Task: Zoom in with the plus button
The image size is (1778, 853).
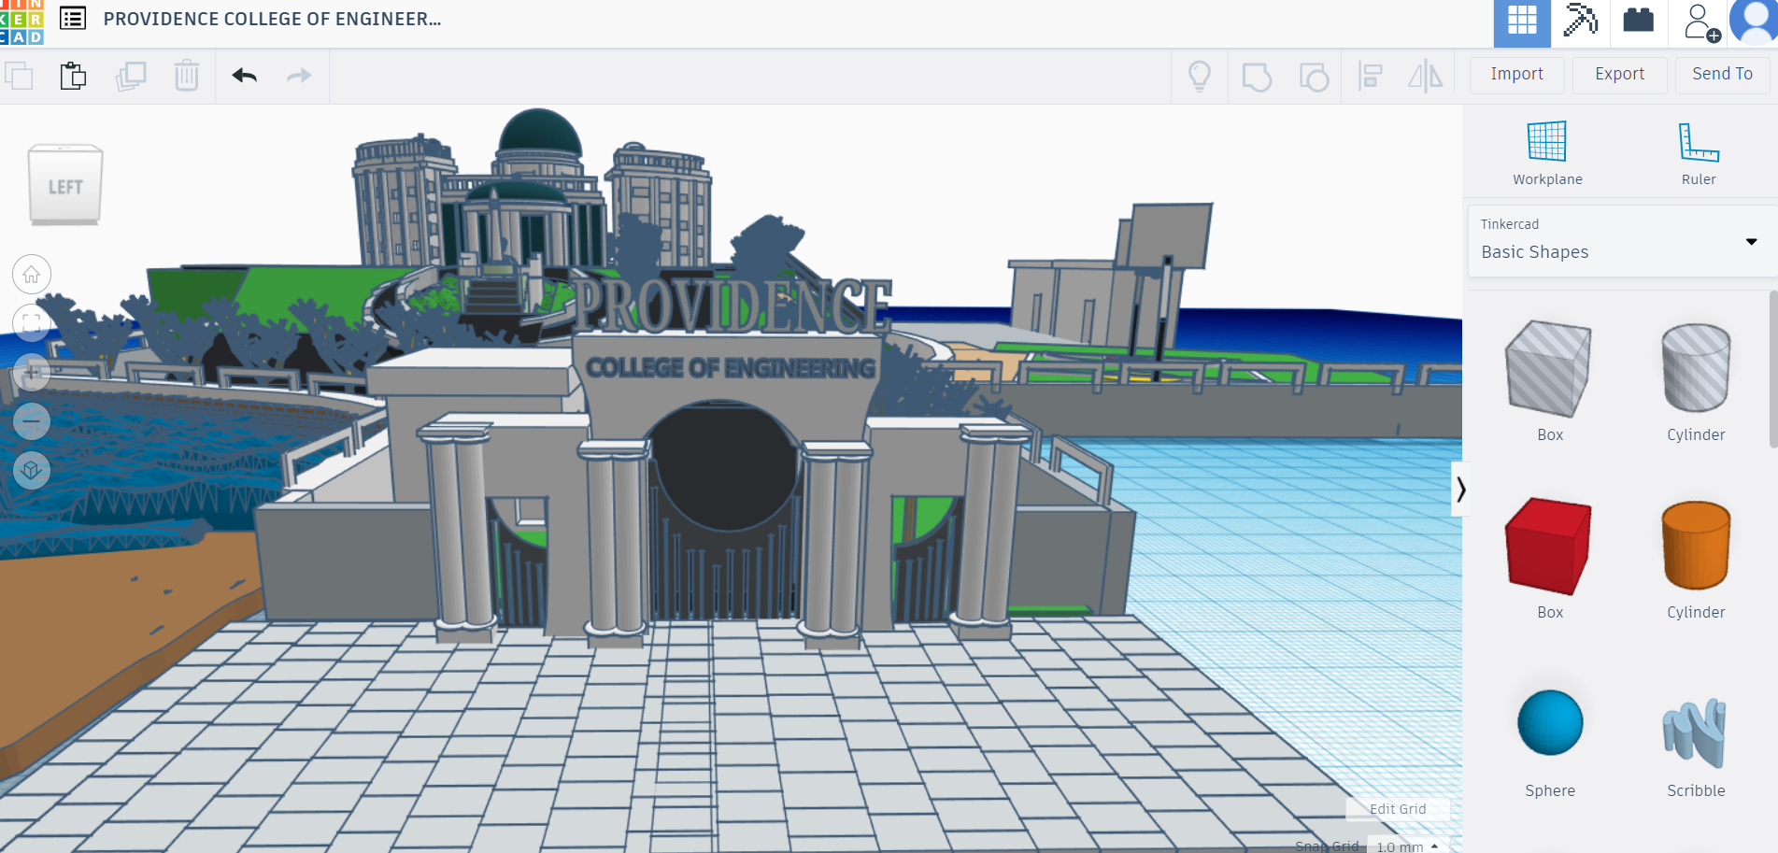Action: tap(32, 373)
